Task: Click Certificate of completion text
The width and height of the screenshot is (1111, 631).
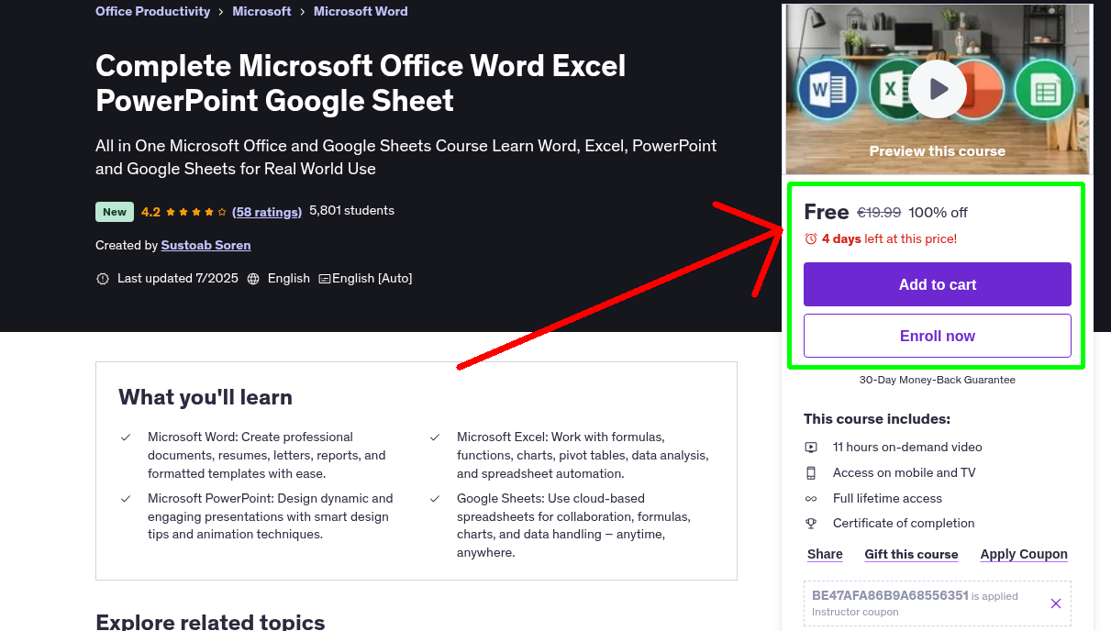Action: coord(904,524)
